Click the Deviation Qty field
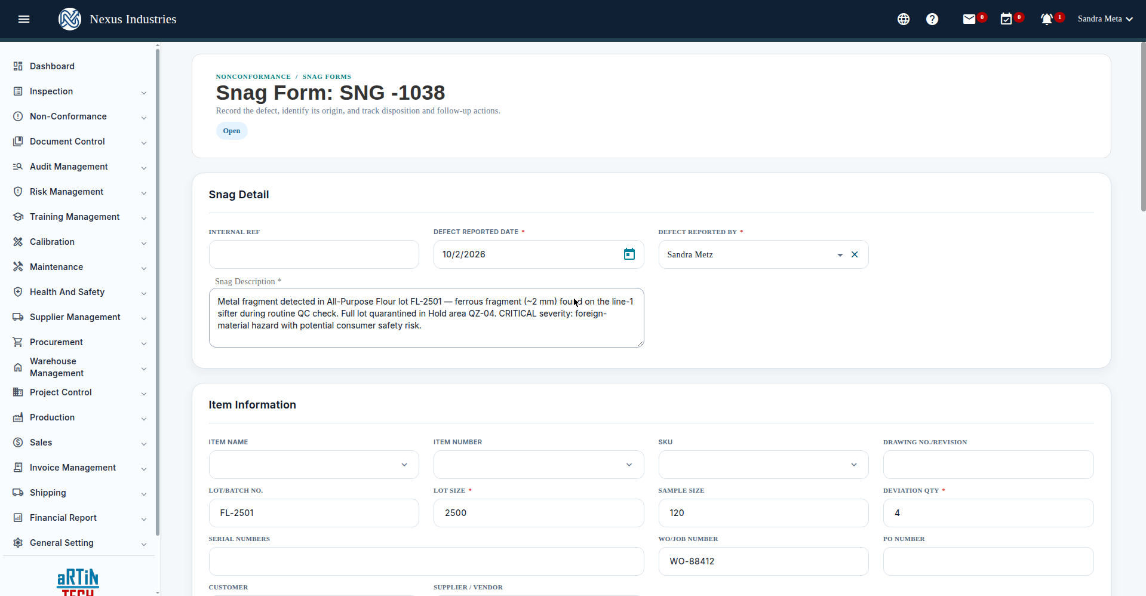The image size is (1146, 596). [x=988, y=513]
